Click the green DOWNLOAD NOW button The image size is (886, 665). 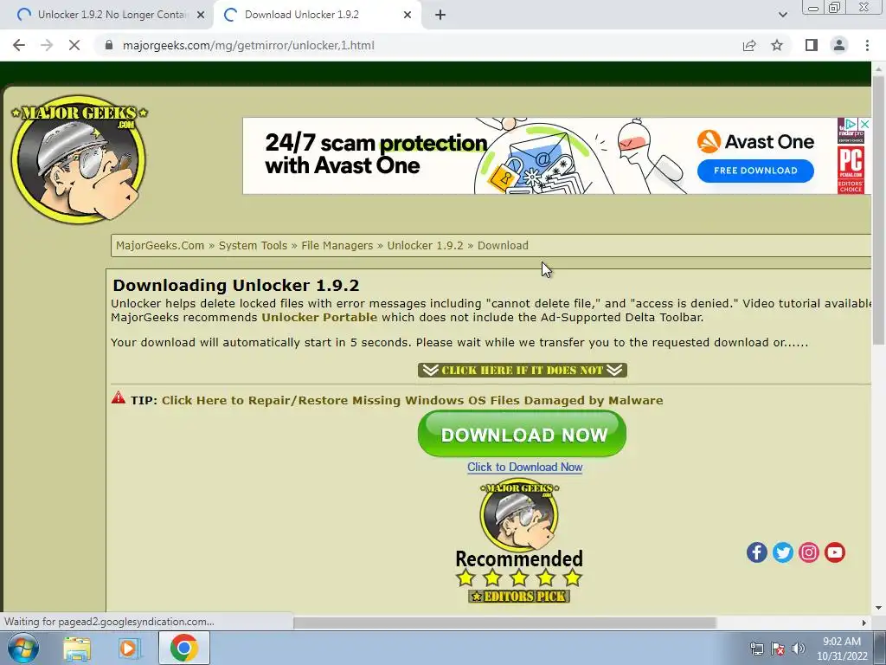click(522, 434)
